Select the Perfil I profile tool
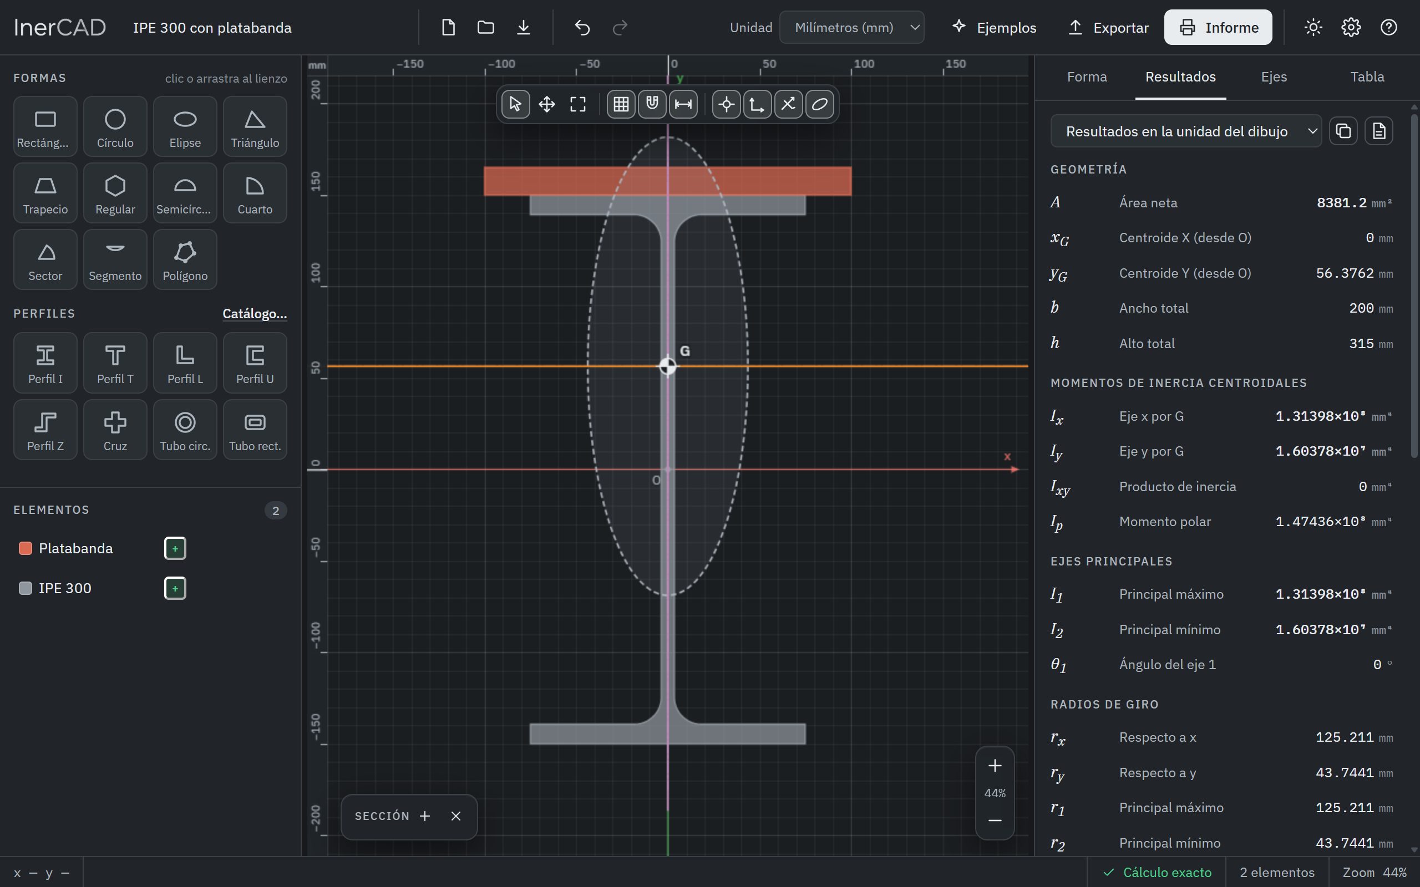The height and width of the screenshot is (887, 1420). pyautogui.click(x=45, y=363)
